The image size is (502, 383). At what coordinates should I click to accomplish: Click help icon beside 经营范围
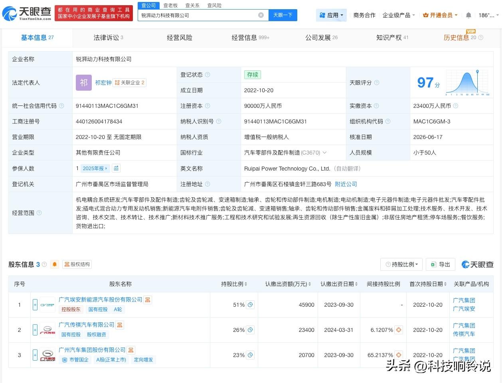(x=39, y=213)
